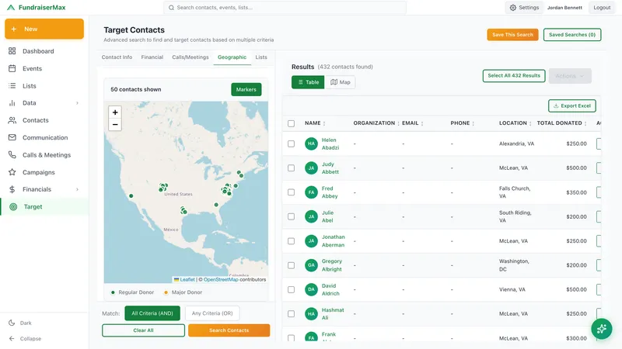Screen dimensions: 622x349
Task: Click the Financials dollar icon
Action: (x=12, y=189)
